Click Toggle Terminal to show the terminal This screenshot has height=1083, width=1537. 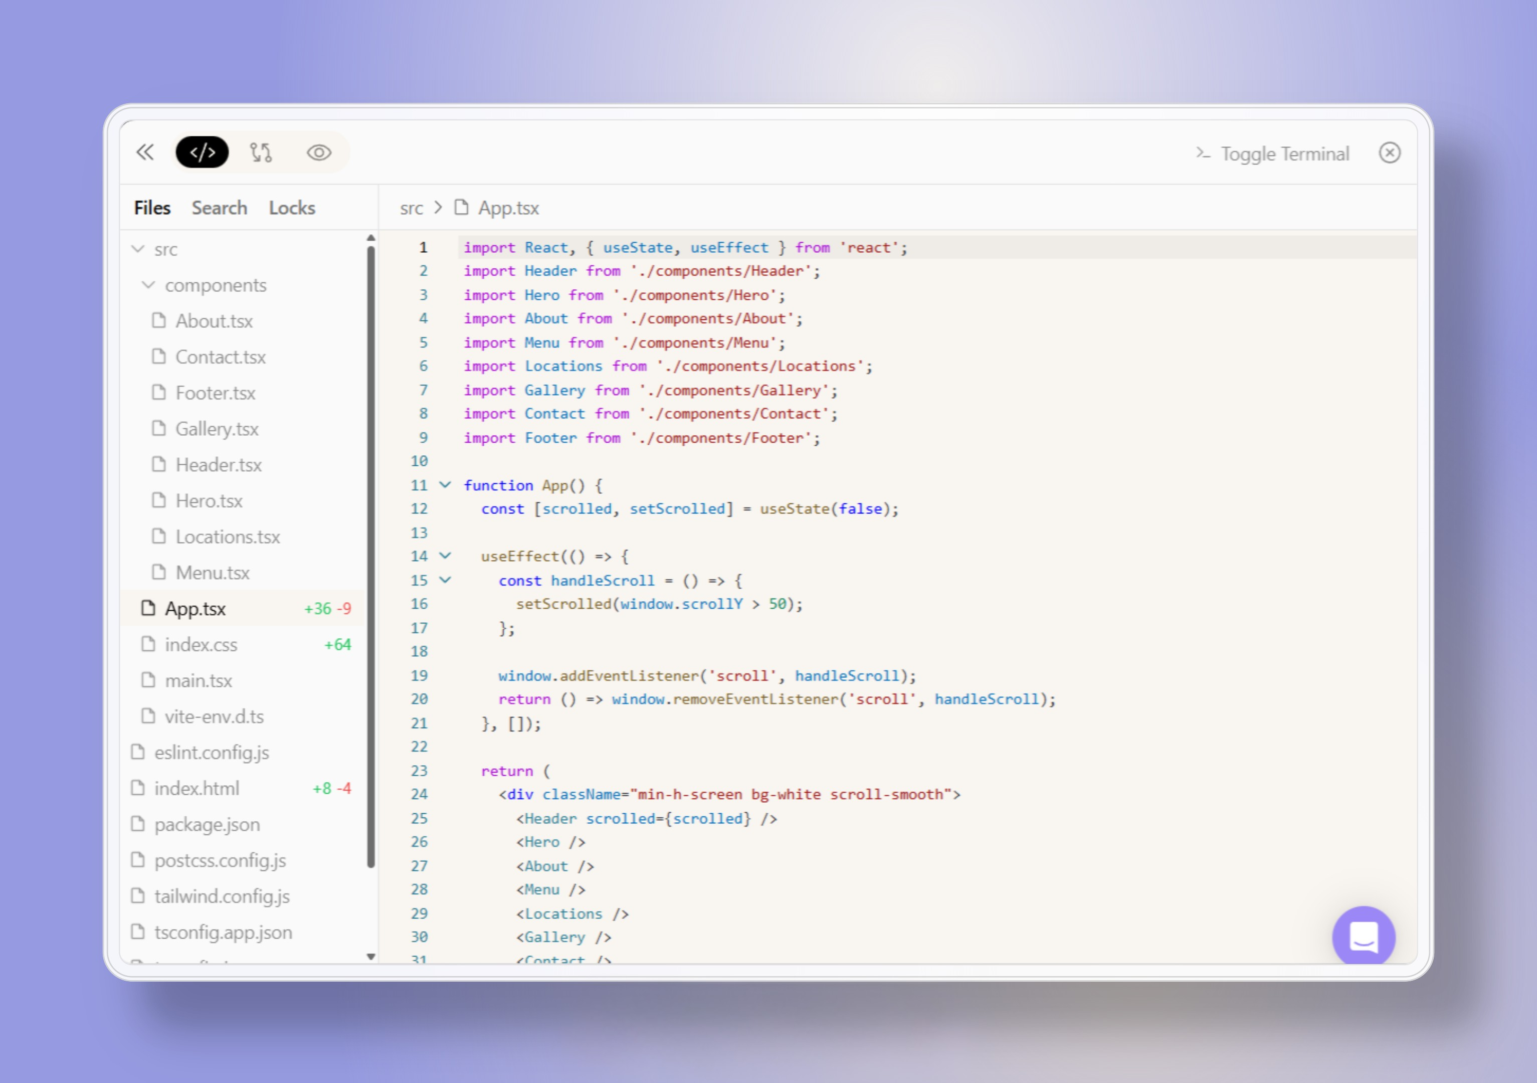1285,153
